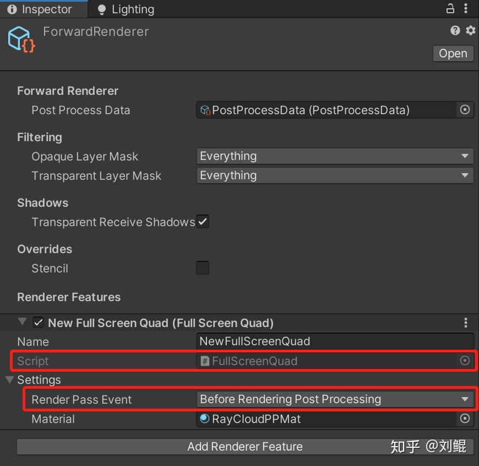Toggle the inspector lock icon
The width and height of the screenshot is (479, 466).
(x=450, y=9)
